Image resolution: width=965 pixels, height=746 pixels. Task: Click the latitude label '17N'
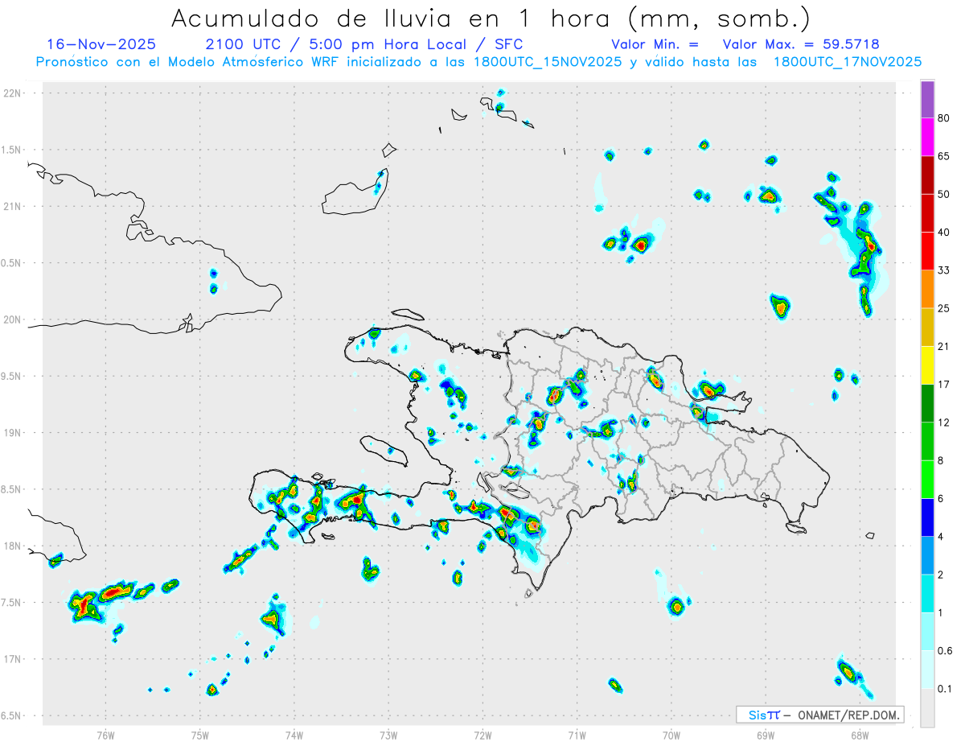[12, 659]
